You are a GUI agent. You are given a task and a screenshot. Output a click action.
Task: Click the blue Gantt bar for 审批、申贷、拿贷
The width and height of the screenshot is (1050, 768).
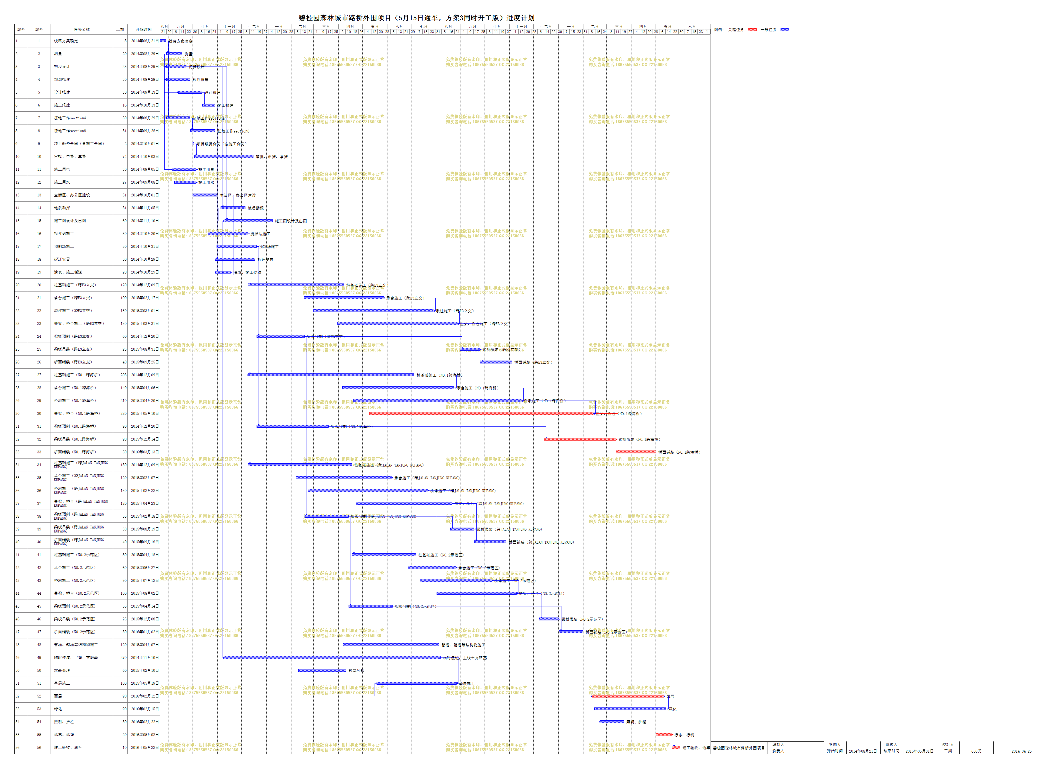pos(224,157)
